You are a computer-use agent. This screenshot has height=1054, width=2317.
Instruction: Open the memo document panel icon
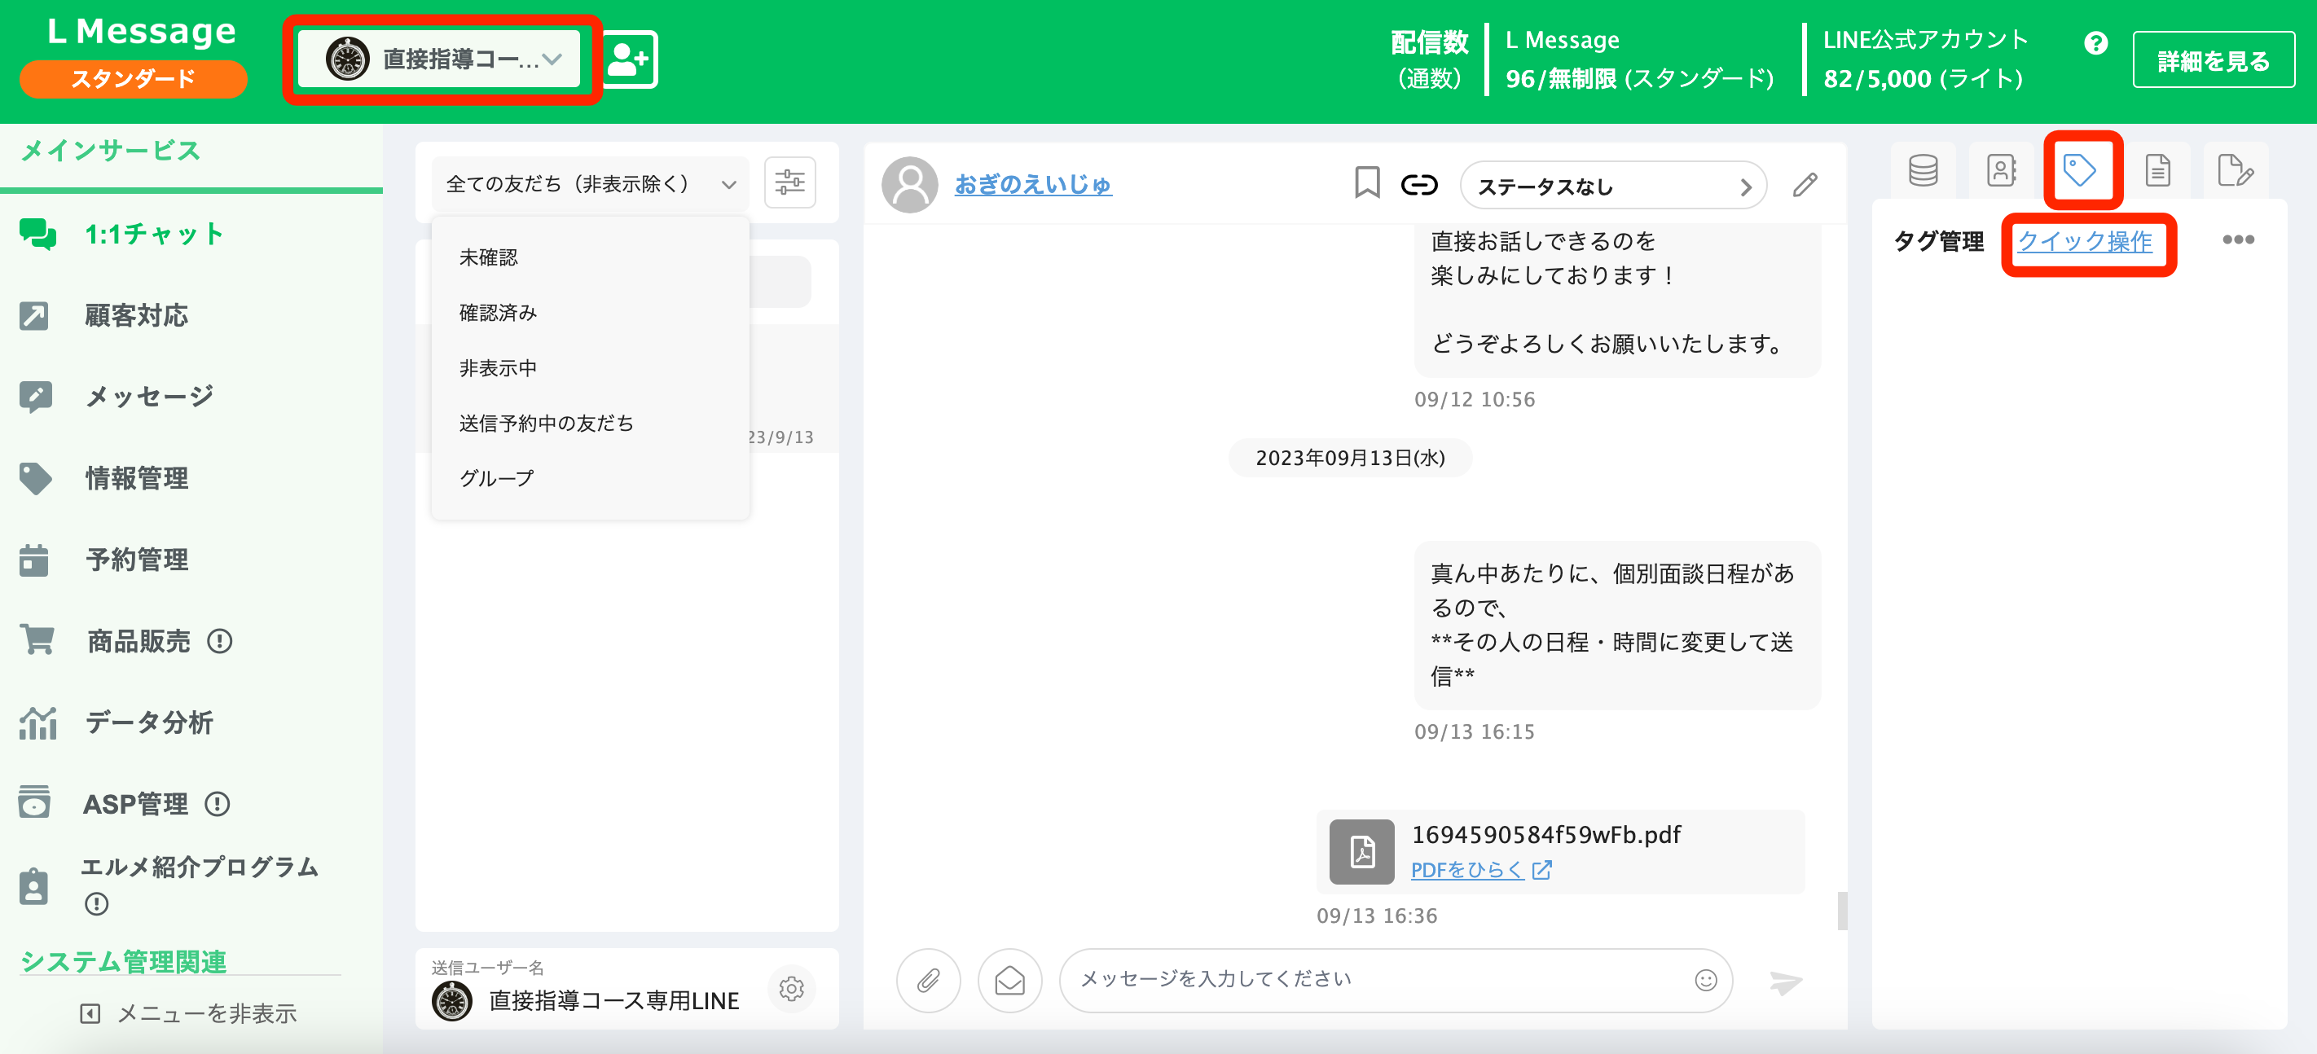coord(2159,169)
